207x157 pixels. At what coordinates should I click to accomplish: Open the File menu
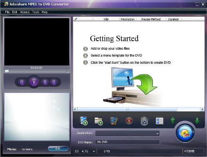(7, 12)
